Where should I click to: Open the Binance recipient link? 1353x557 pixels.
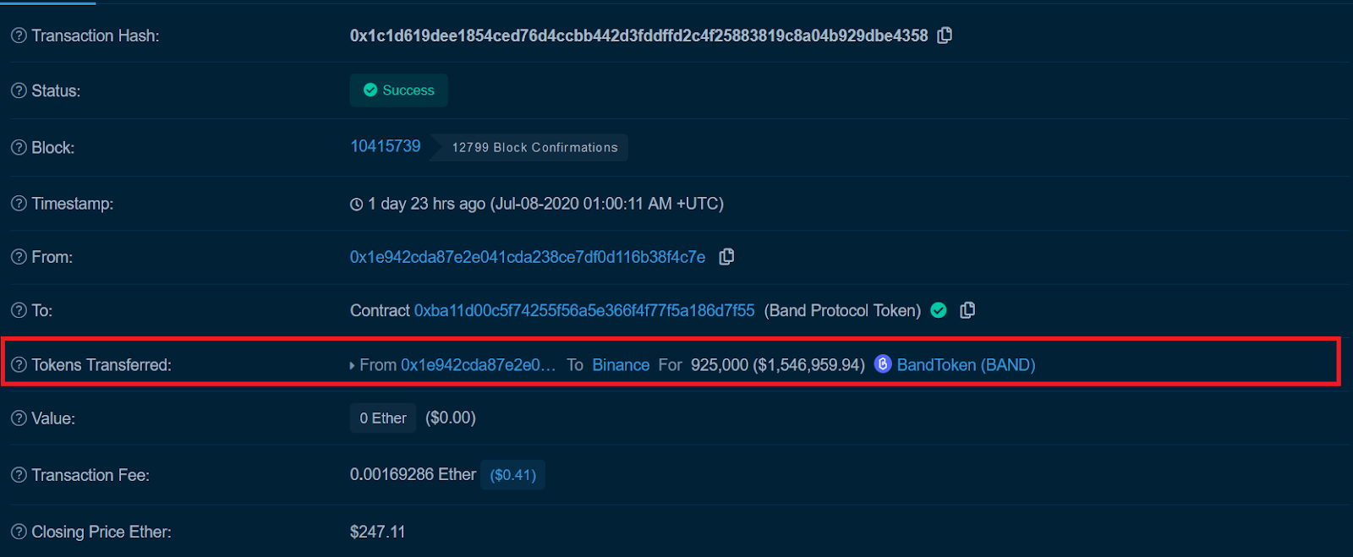pyautogui.click(x=621, y=365)
